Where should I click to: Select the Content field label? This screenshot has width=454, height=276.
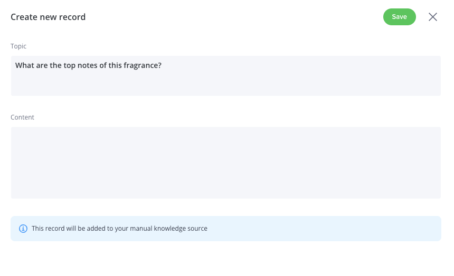(22, 117)
